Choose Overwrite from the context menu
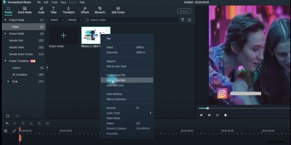Viewport: 291px width, 145px height. point(127,52)
